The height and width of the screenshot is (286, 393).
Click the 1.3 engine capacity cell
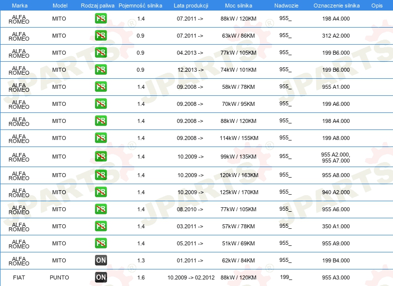coord(141,260)
